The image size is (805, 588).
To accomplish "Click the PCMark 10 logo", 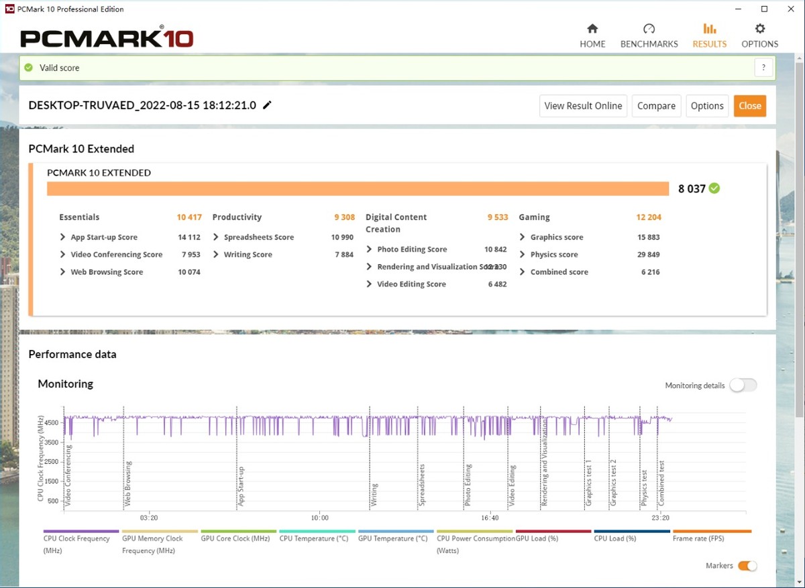I will 107,37.
